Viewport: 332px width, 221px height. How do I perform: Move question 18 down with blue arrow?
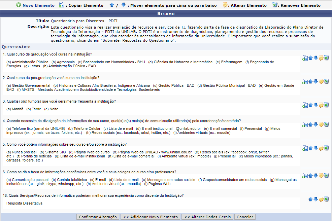click(x=316, y=199)
